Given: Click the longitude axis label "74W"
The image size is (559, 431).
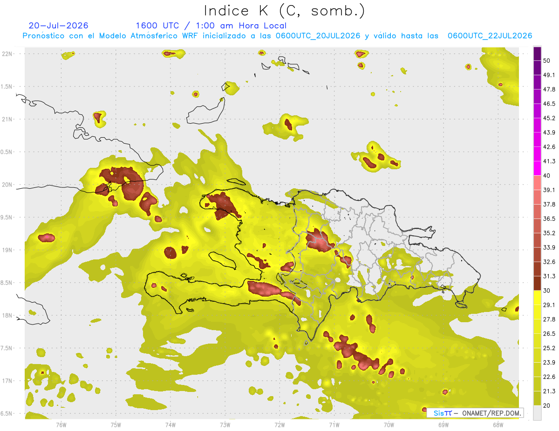Looking at the screenshot, I should (x=170, y=424).
